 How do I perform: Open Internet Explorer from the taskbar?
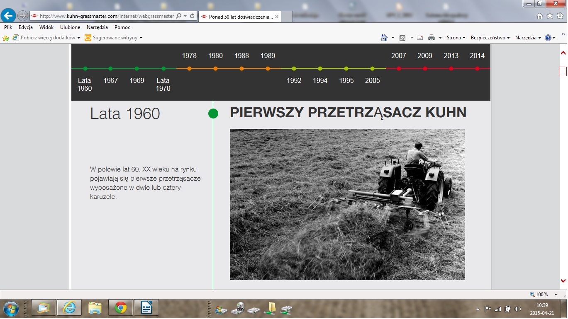point(69,308)
